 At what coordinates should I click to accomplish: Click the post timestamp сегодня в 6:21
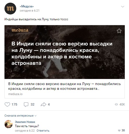30,11
